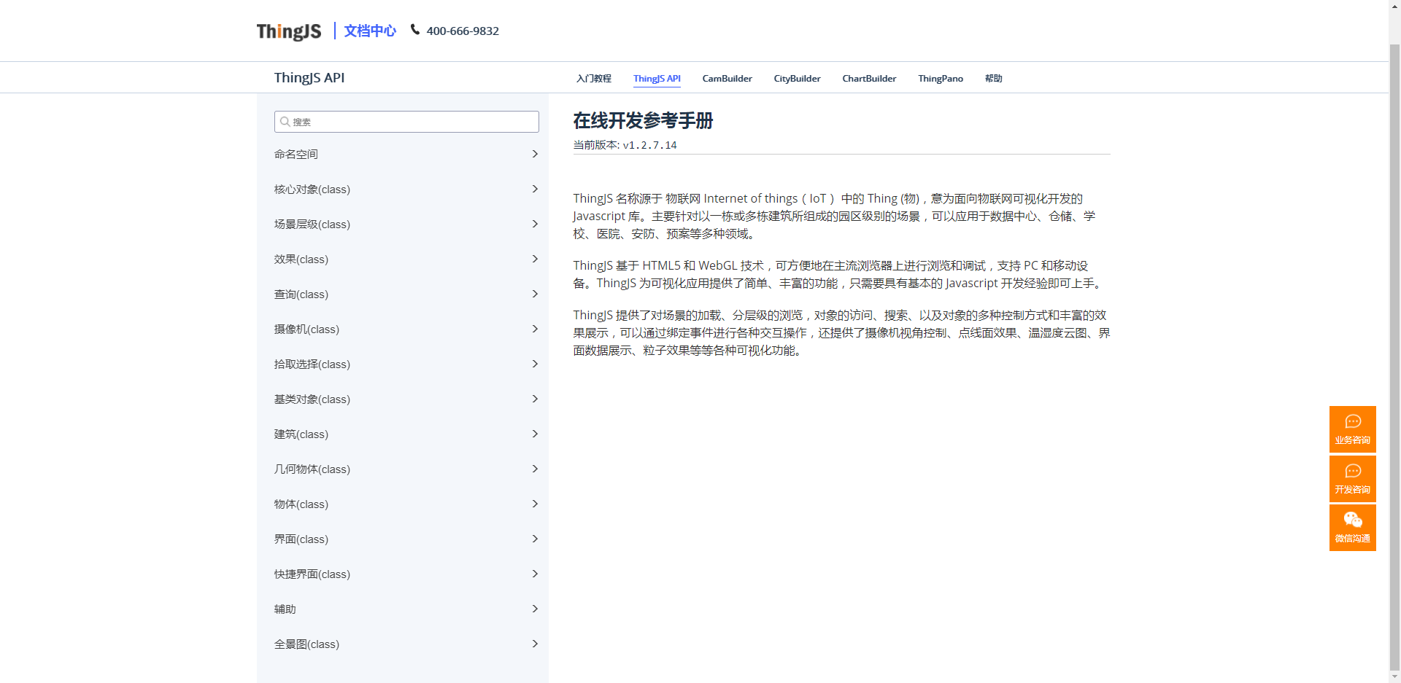Expand chevron for 拾取选择(class)
Screen dimensions: 1401x683
tap(535, 364)
